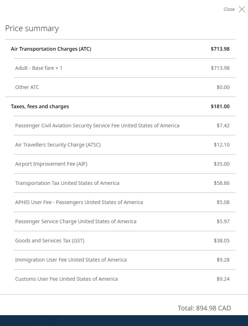Click Goods and Services Tax (GST)

[x=50, y=240]
